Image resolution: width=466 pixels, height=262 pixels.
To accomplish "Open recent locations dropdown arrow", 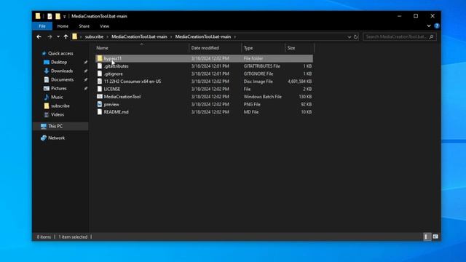I will [x=58, y=37].
